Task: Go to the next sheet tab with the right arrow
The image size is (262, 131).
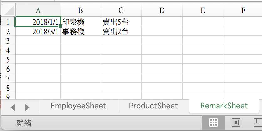Action: [27, 107]
